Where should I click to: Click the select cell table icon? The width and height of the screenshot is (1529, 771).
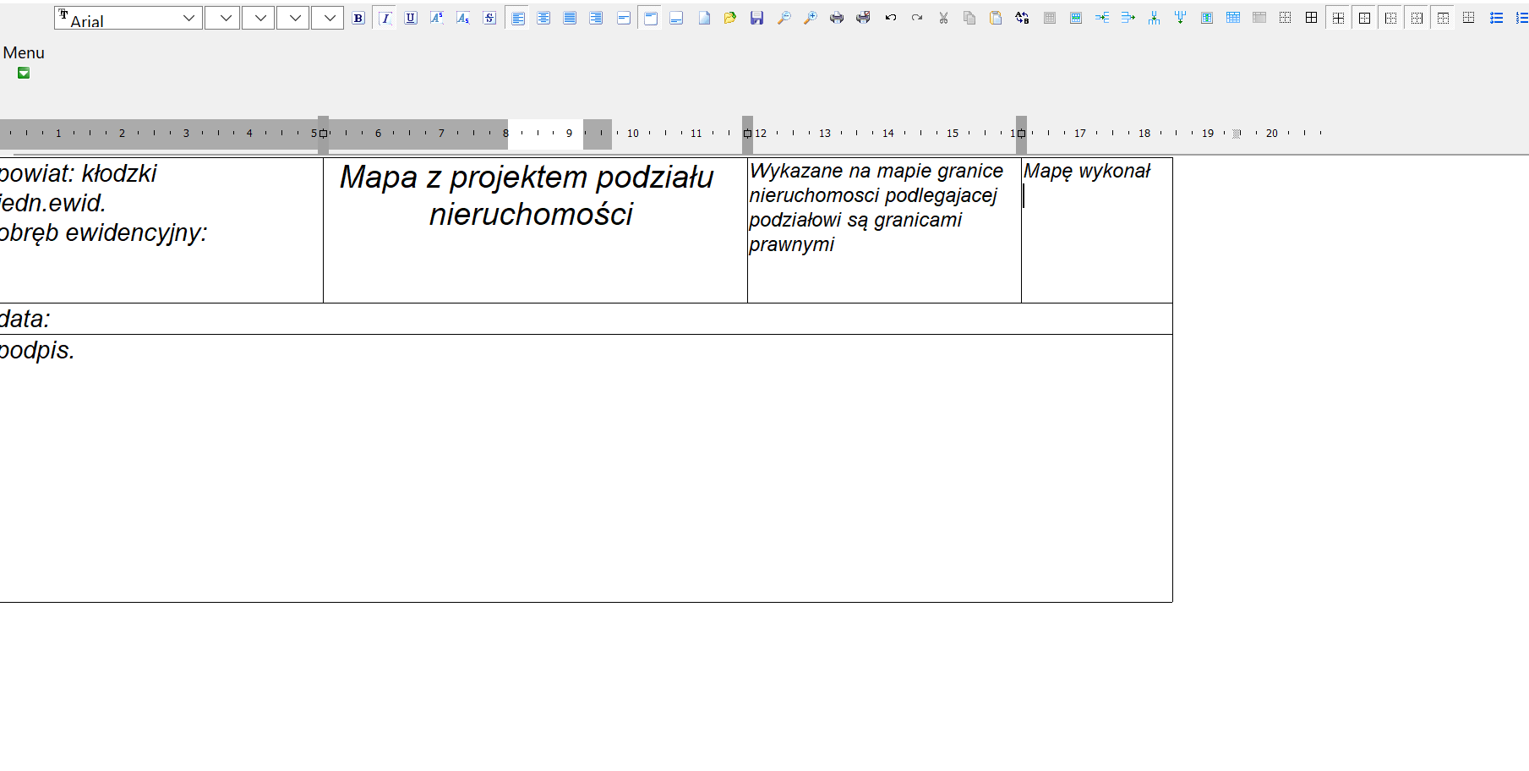1207,18
